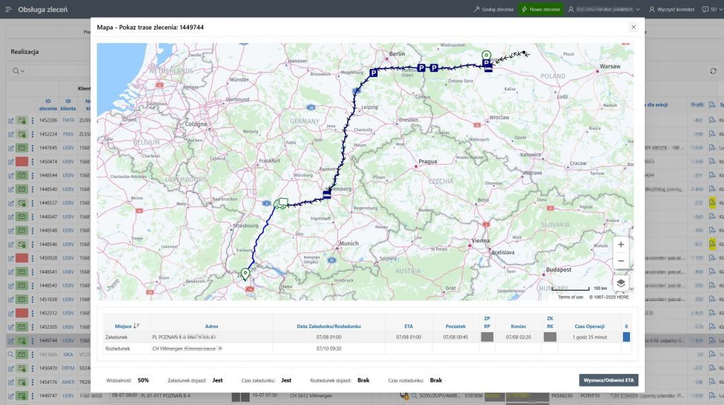Open search dropdown in Realizacja panel

[18, 71]
